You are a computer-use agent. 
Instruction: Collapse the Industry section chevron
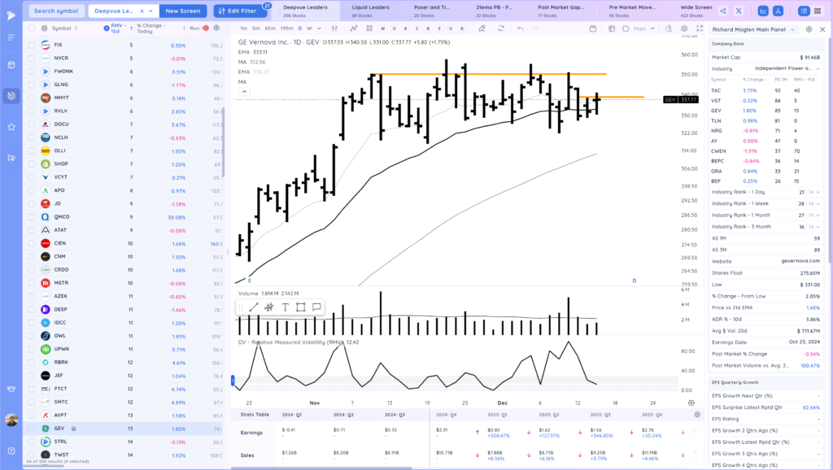tap(818, 68)
